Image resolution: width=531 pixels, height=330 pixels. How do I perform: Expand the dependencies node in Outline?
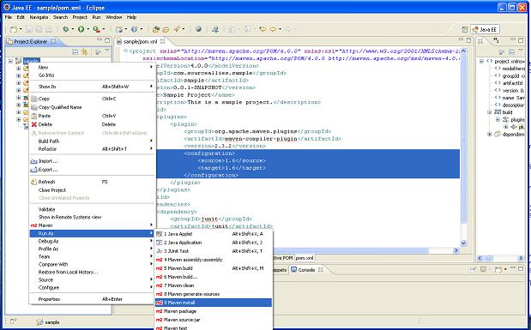pos(489,135)
